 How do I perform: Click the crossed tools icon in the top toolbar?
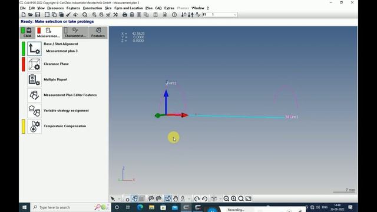(x=115, y=15)
